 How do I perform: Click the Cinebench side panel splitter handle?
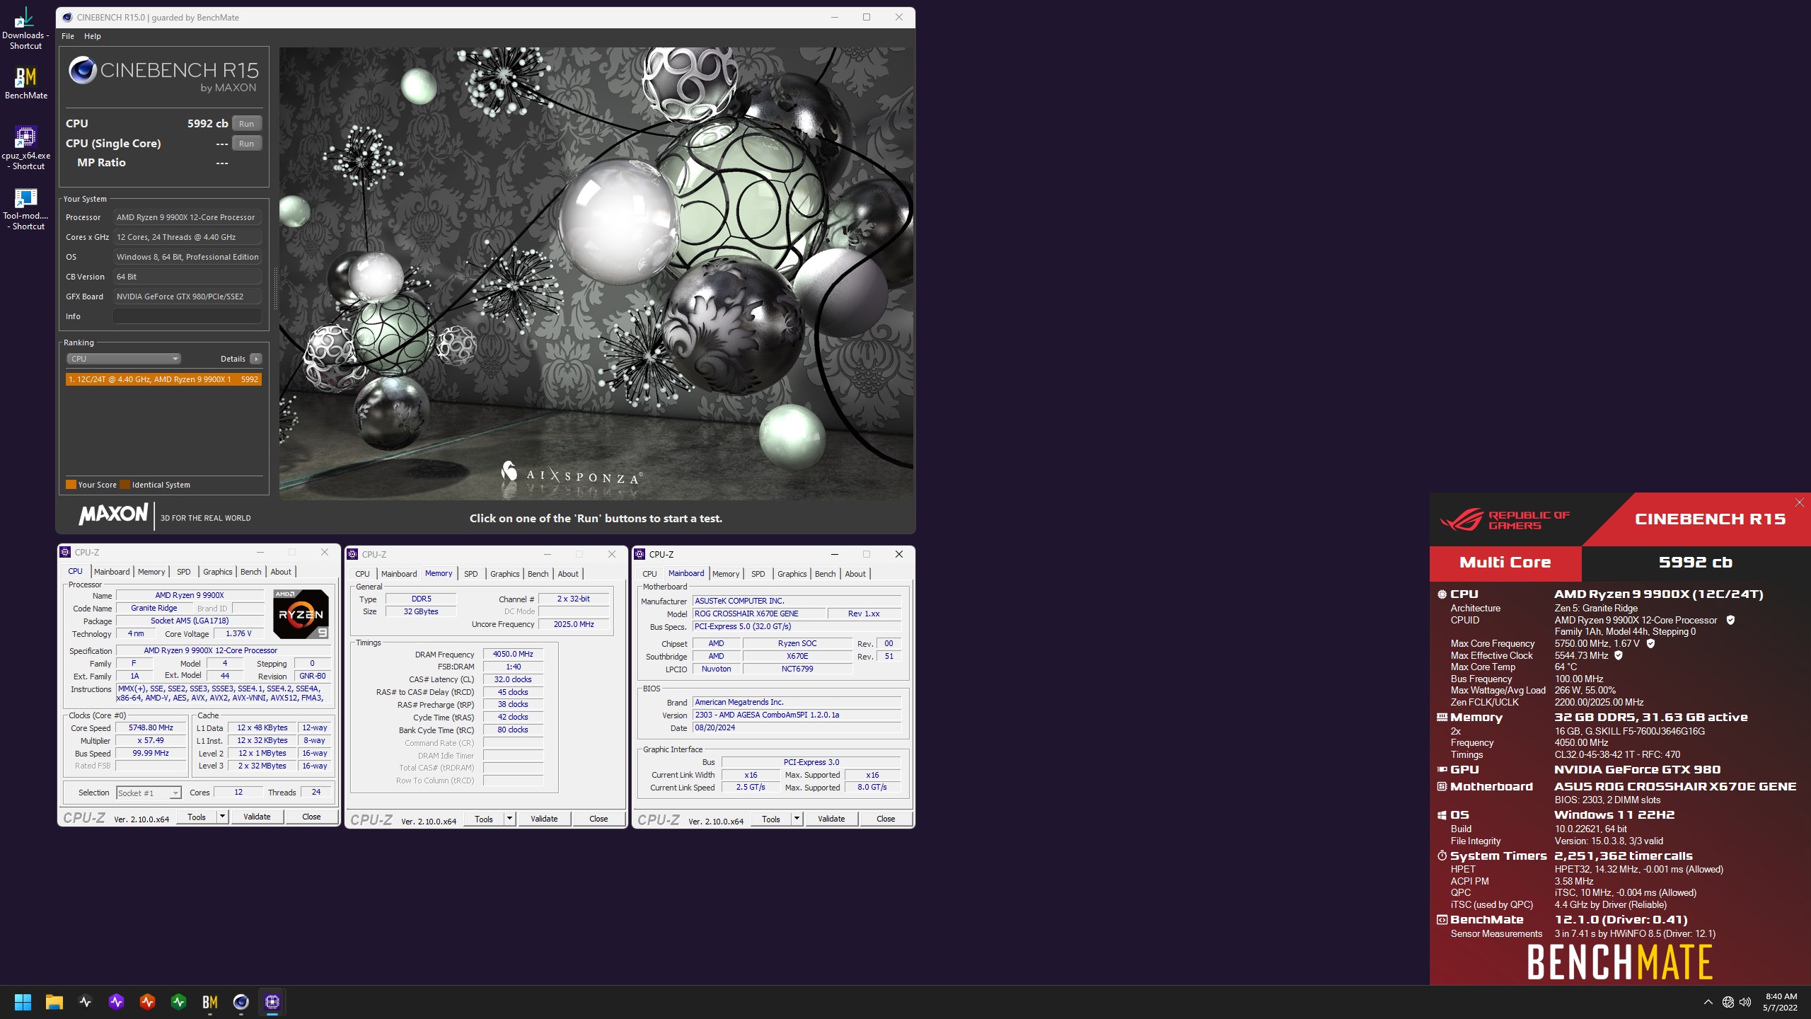tap(275, 288)
